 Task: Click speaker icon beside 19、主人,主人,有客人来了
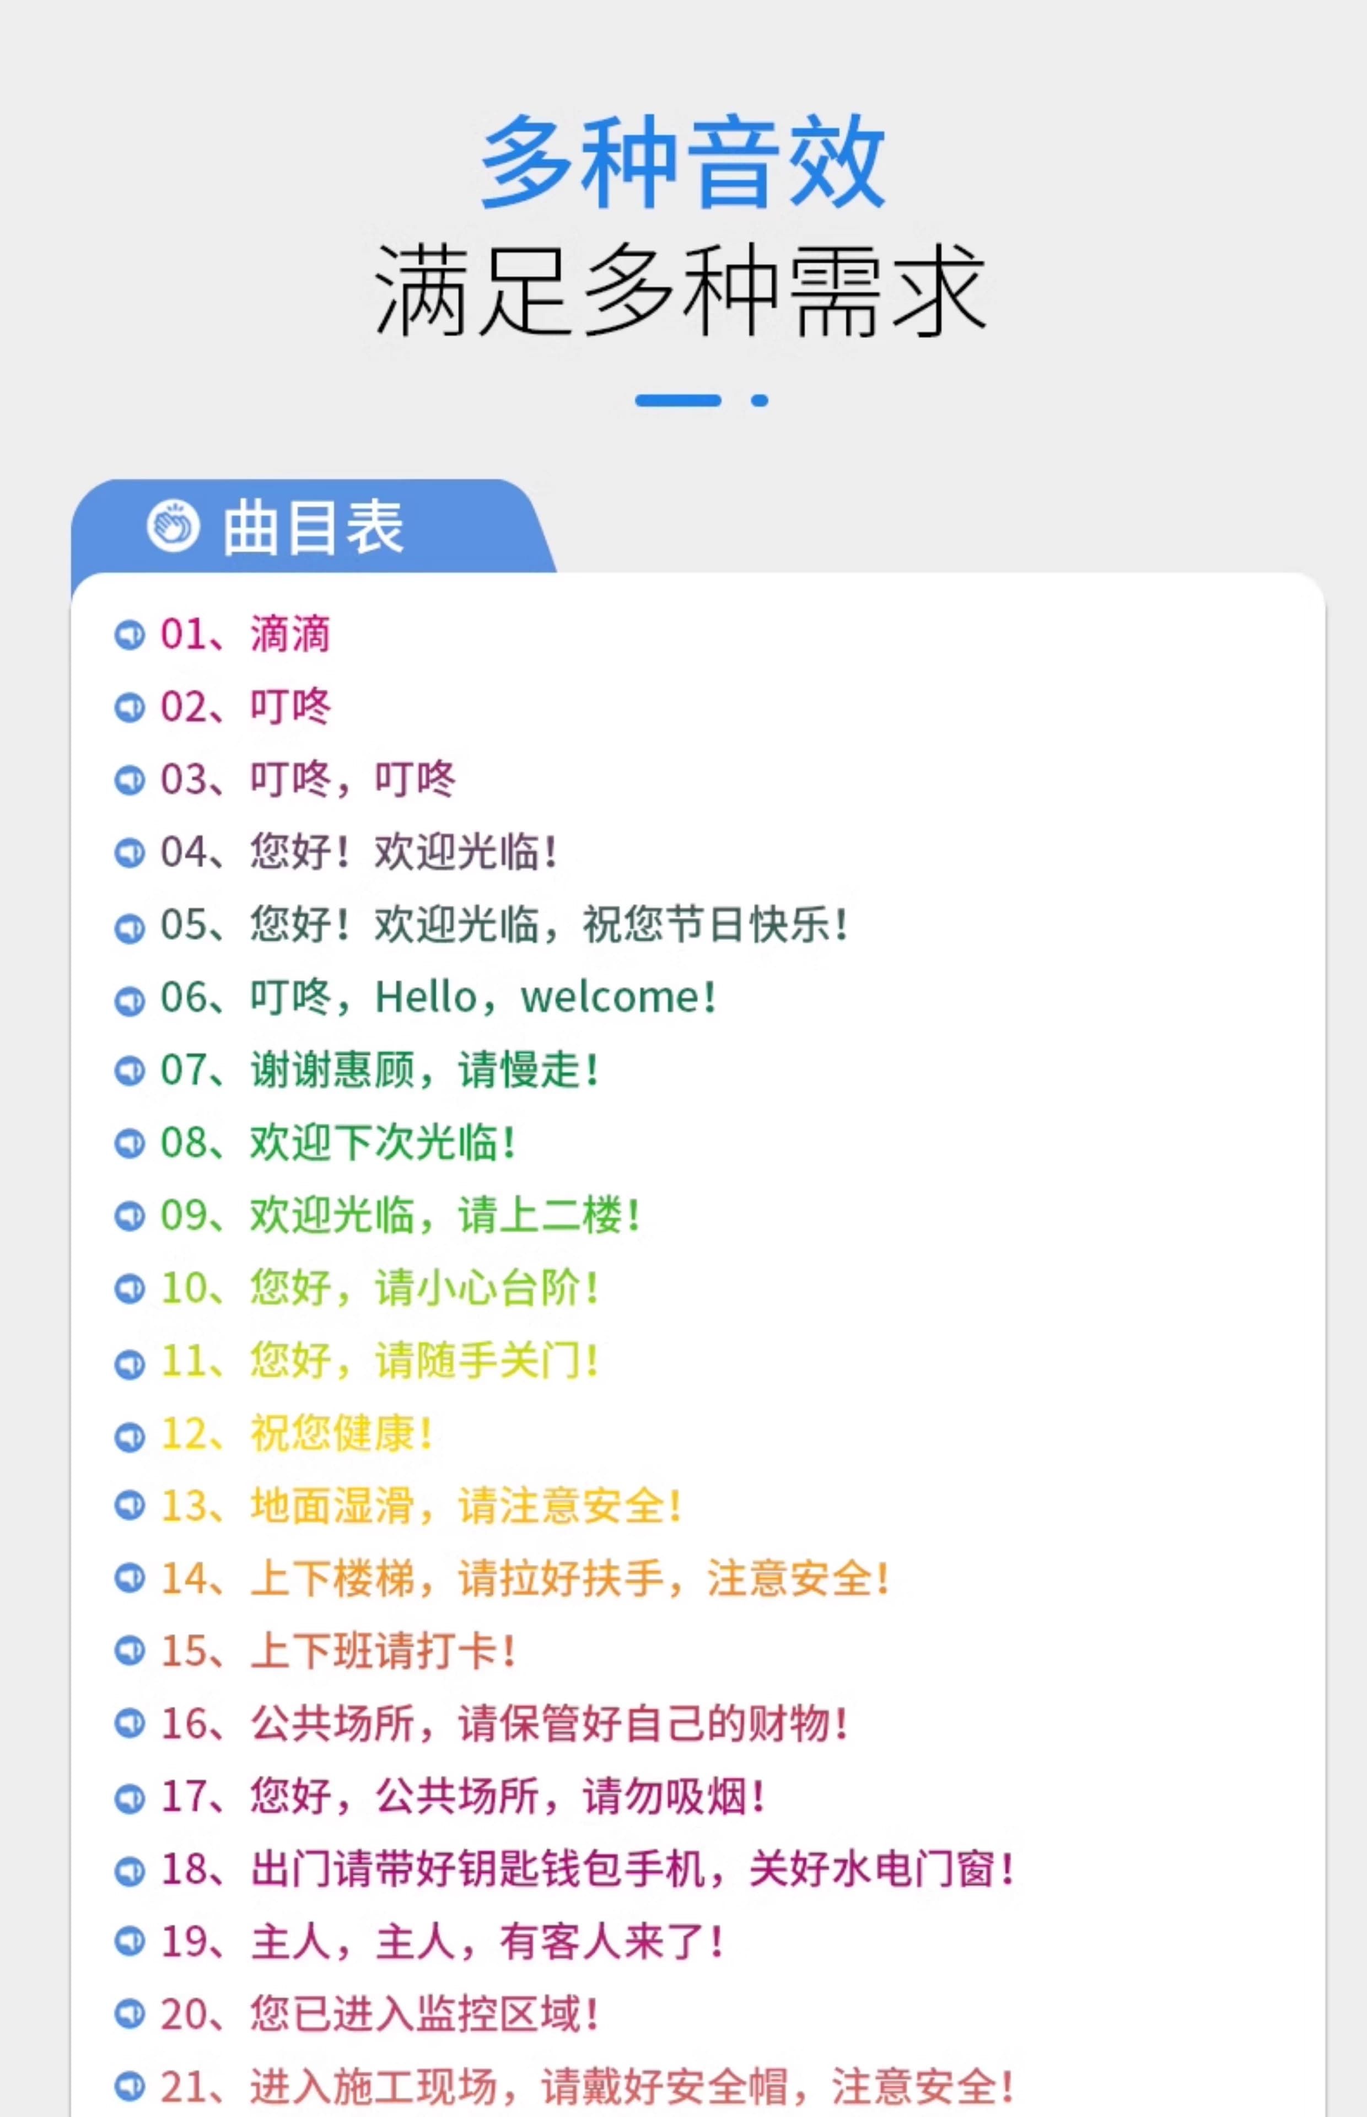(130, 1944)
